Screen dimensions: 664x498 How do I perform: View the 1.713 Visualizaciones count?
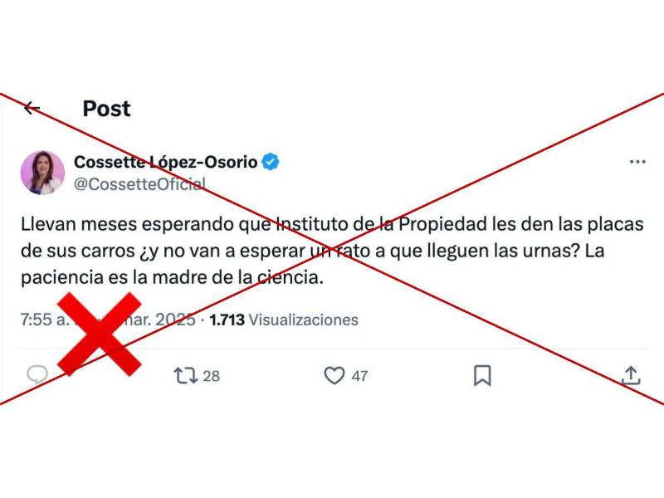tap(284, 320)
